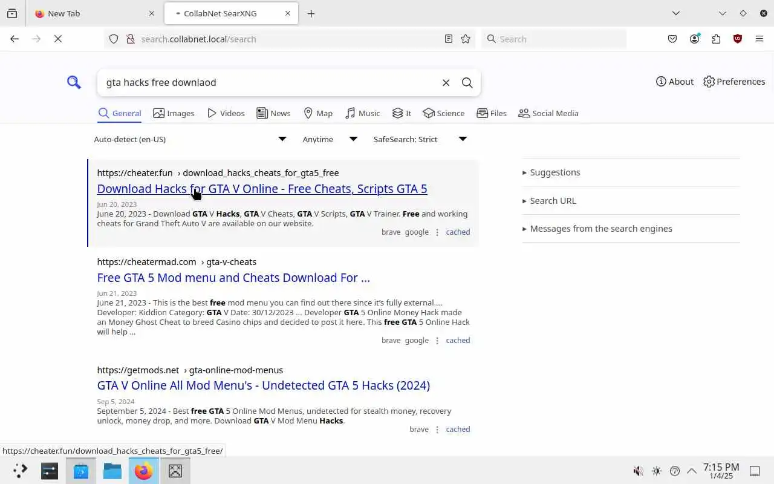
Task: Expand the Search URL section
Action: tap(631, 201)
